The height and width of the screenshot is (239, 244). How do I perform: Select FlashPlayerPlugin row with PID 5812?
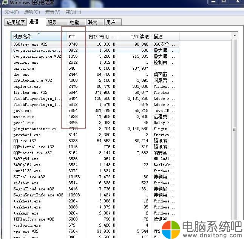[95, 105]
